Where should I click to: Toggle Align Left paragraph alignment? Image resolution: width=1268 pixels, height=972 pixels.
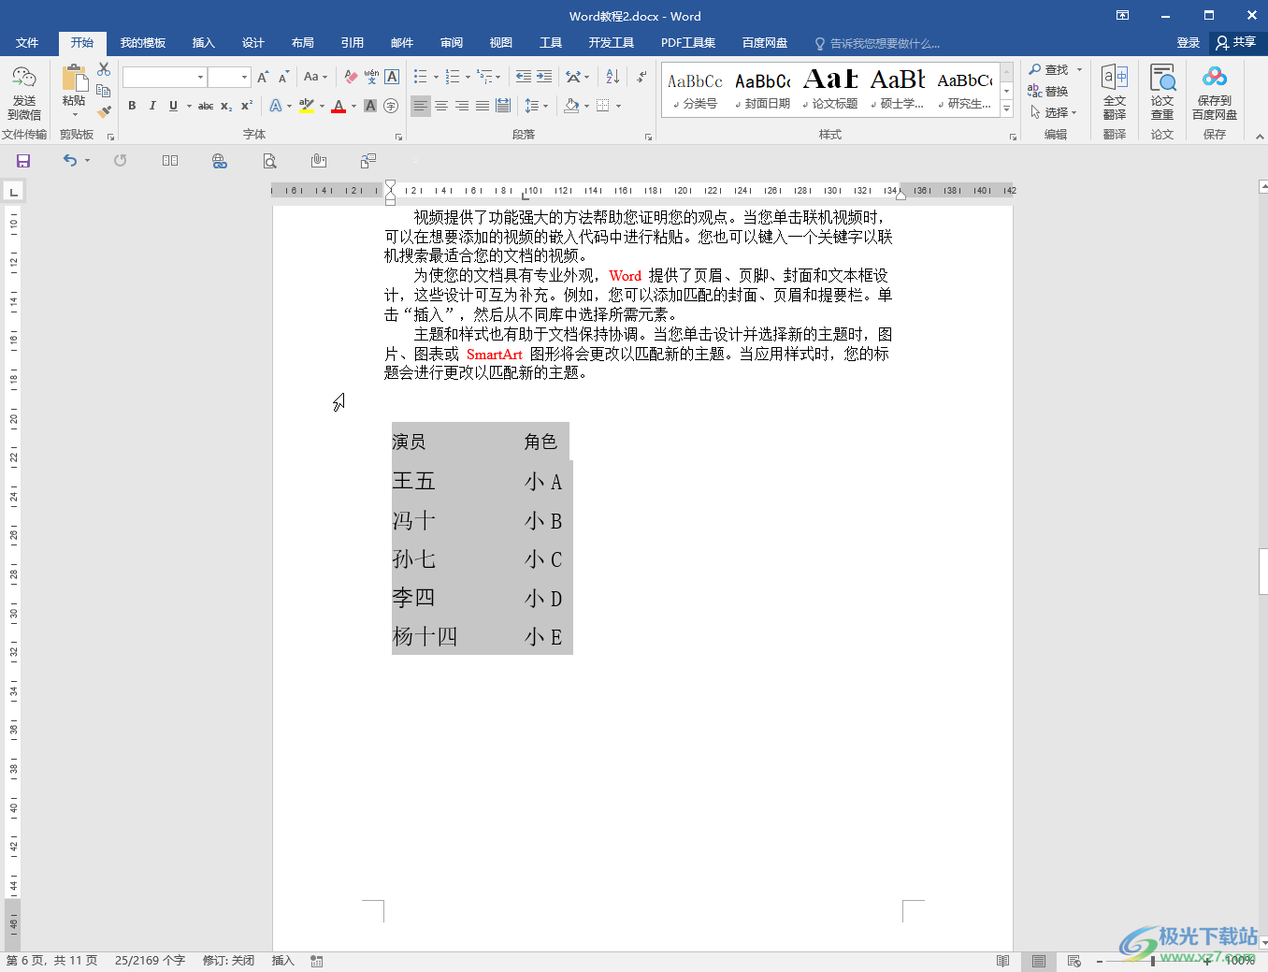coord(421,106)
